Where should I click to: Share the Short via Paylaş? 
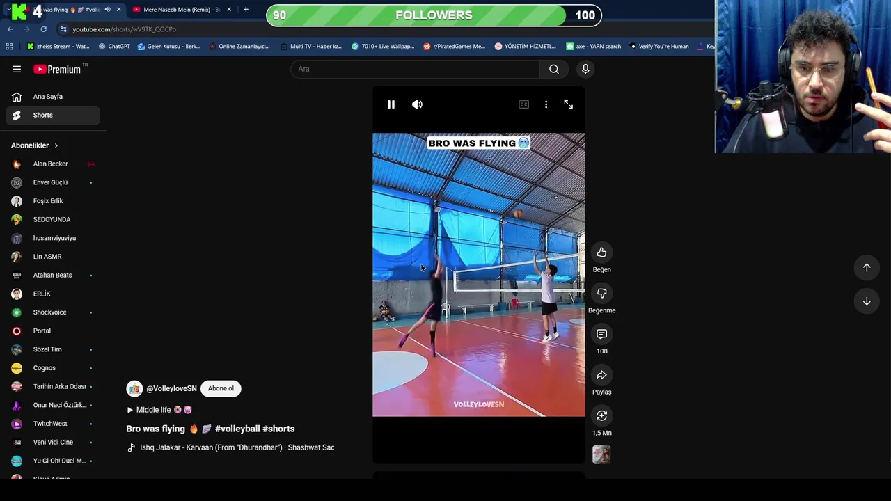601,375
